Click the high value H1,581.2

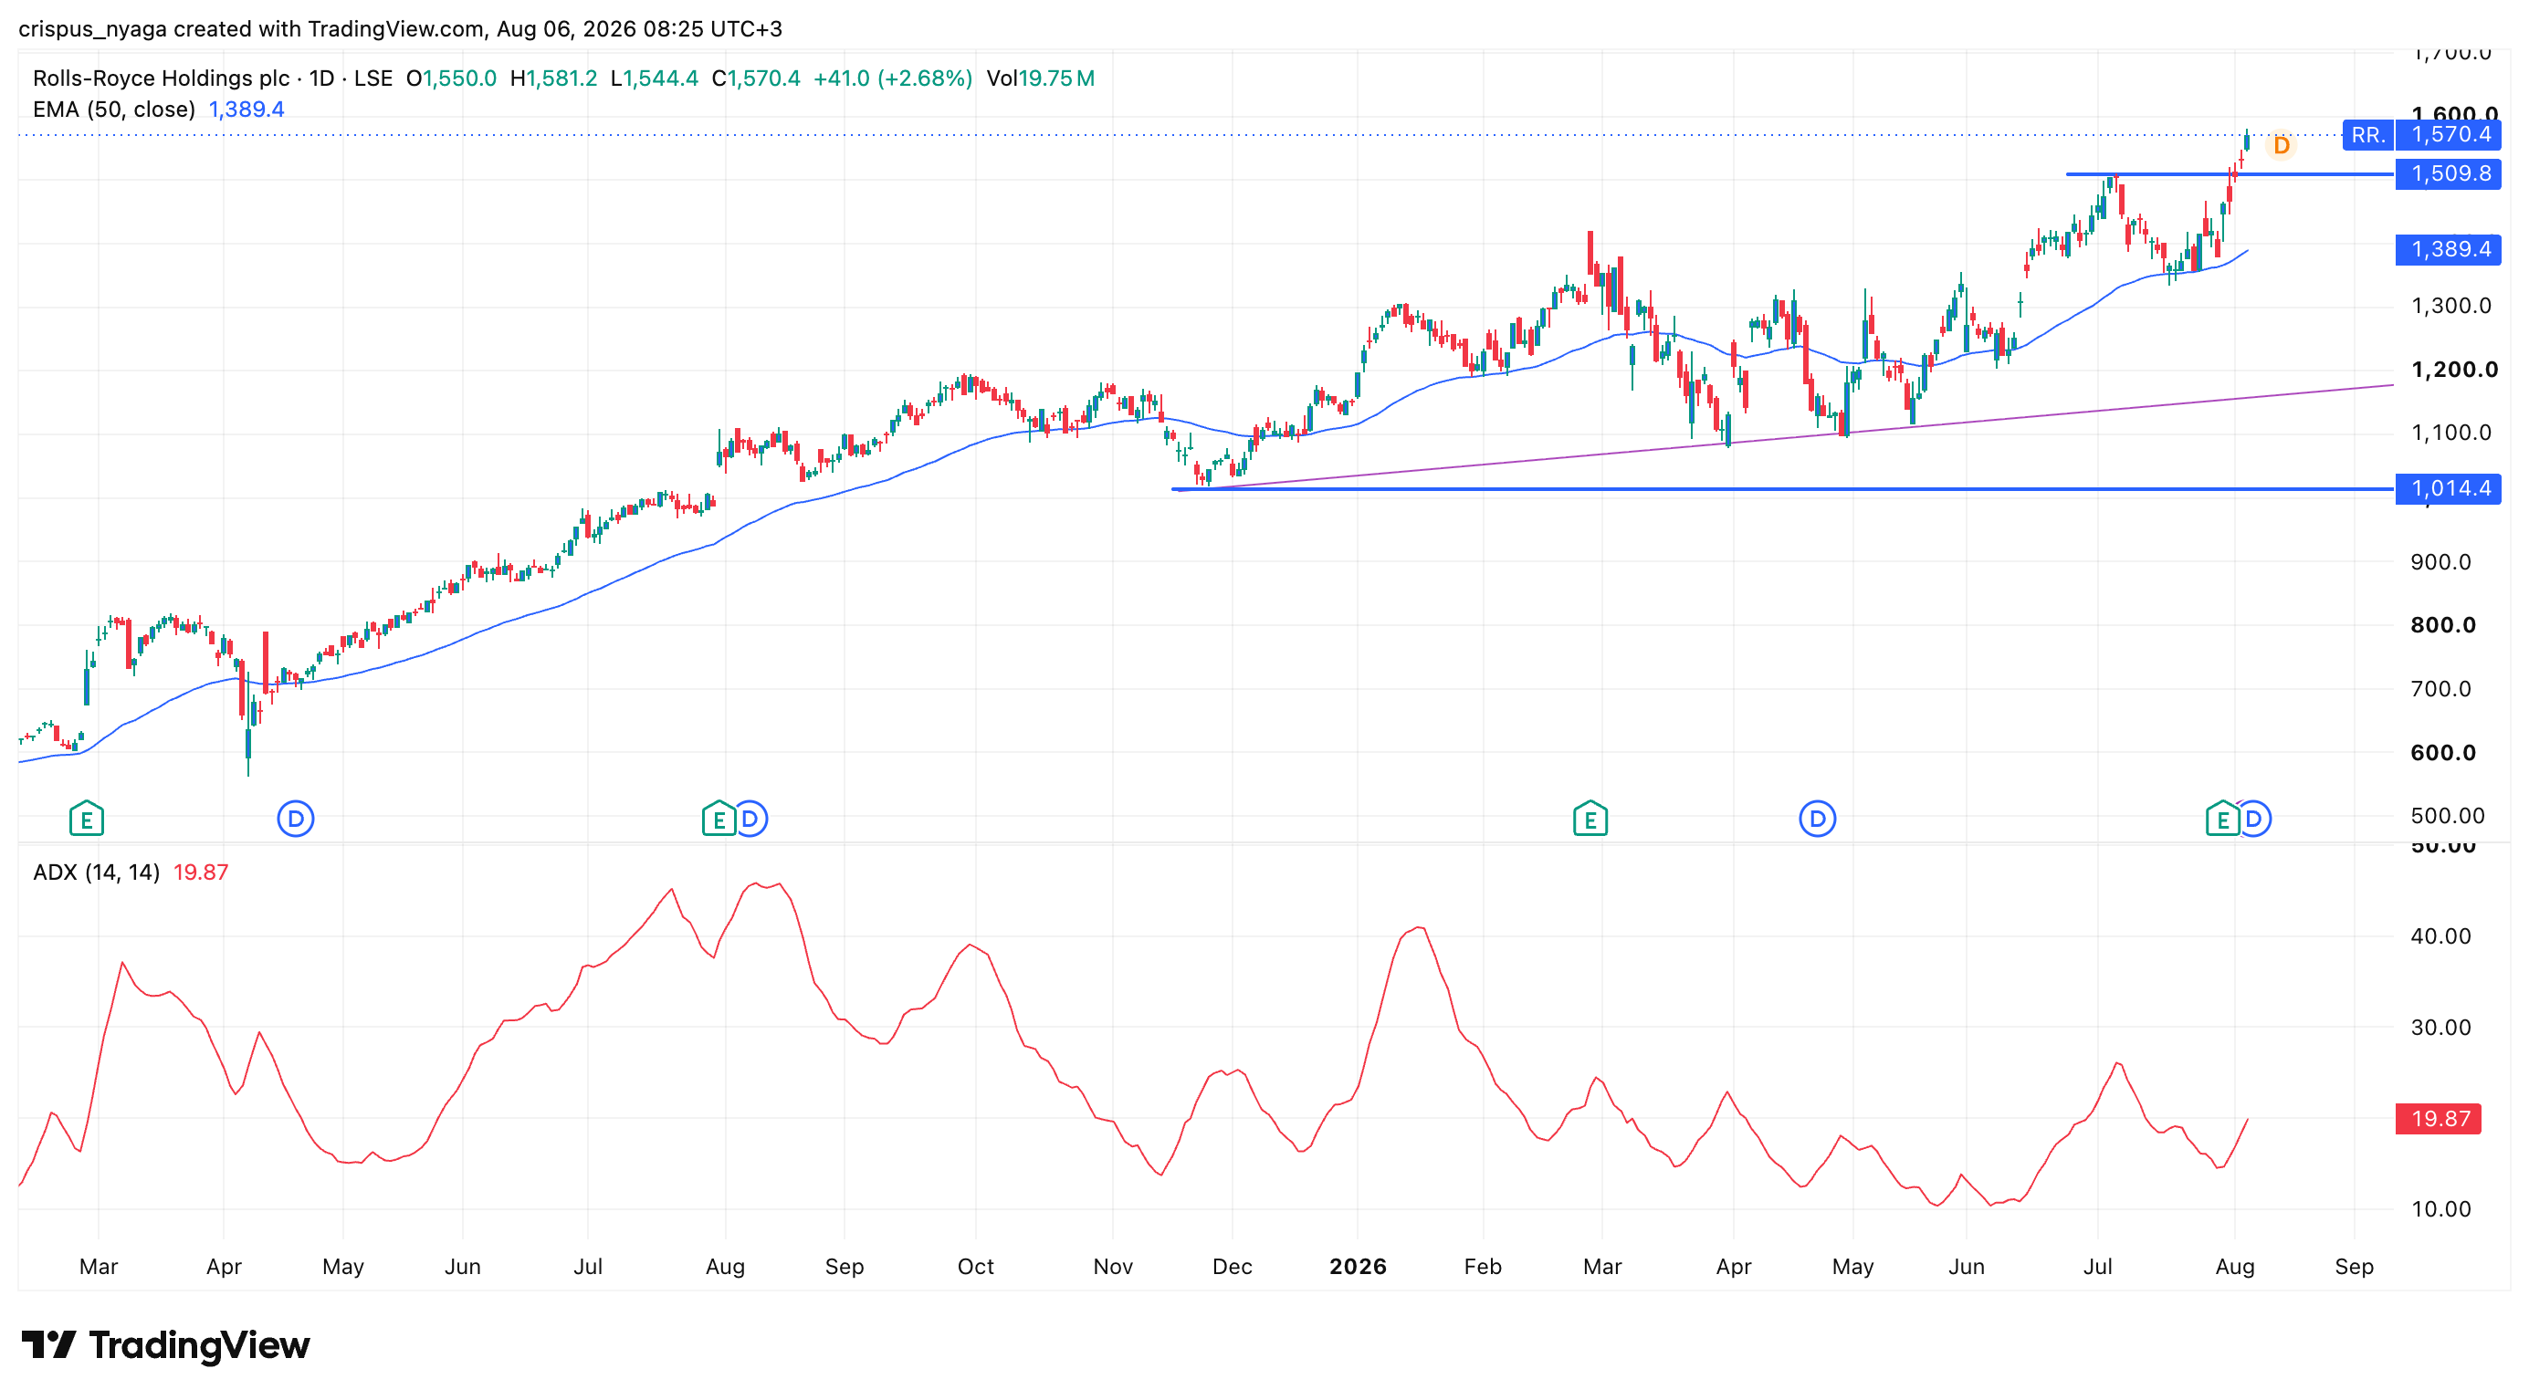(553, 78)
